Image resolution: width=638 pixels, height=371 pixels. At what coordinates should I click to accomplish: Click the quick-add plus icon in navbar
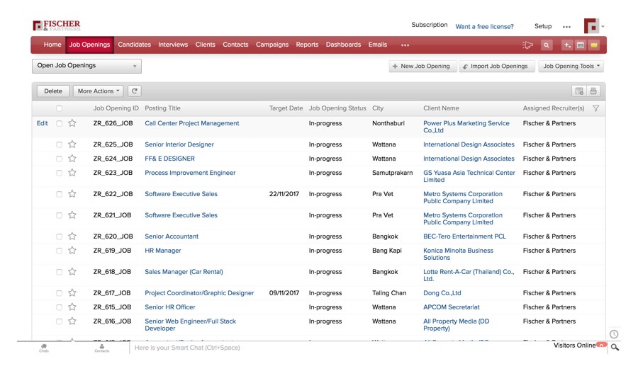[567, 45]
